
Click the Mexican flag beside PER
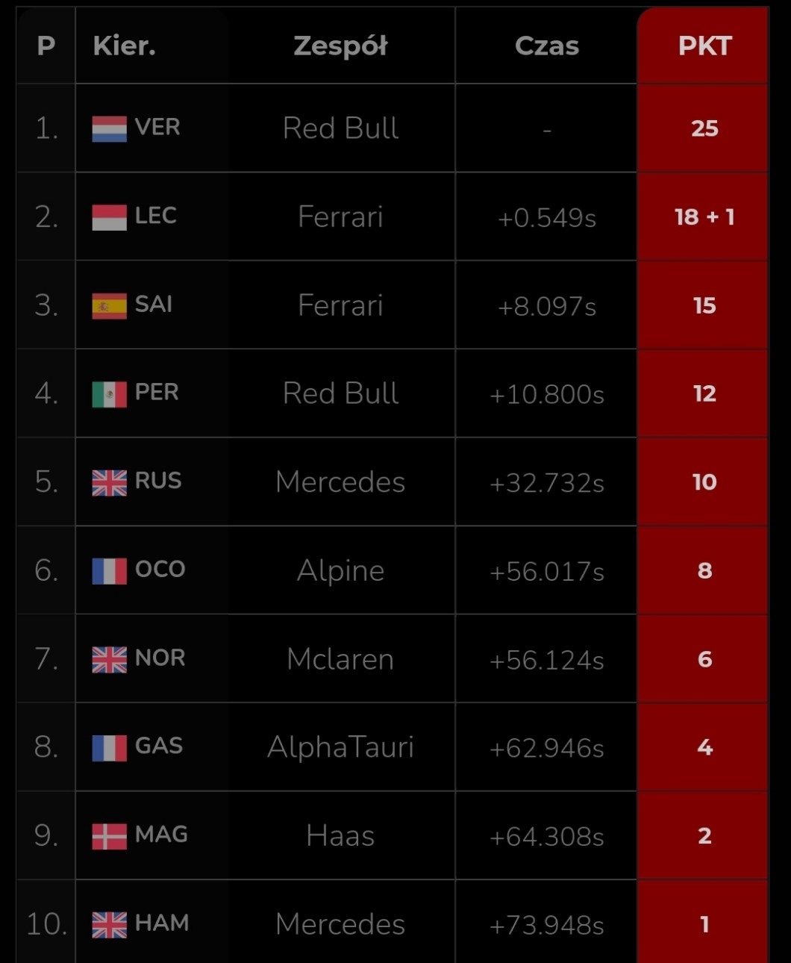click(x=109, y=394)
